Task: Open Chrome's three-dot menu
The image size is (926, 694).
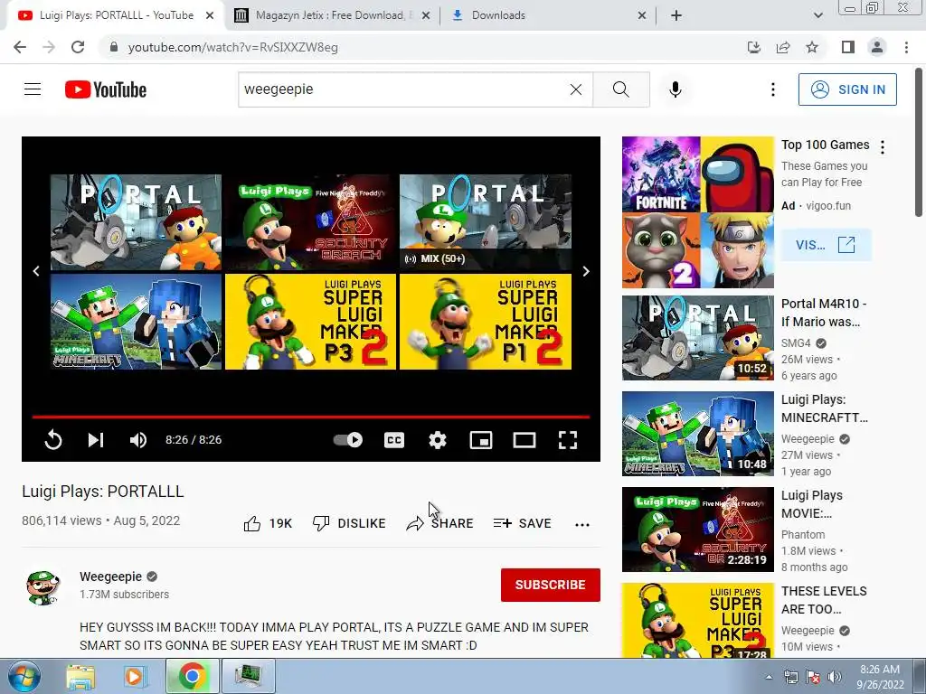Action: (906, 47)
